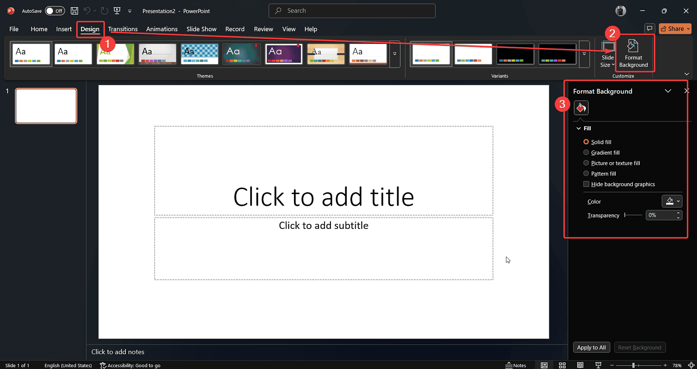The height and width of the screenshot is (369, 697).
Task: Collapse the Fill section in Format Background
Action: pos(579,128)
